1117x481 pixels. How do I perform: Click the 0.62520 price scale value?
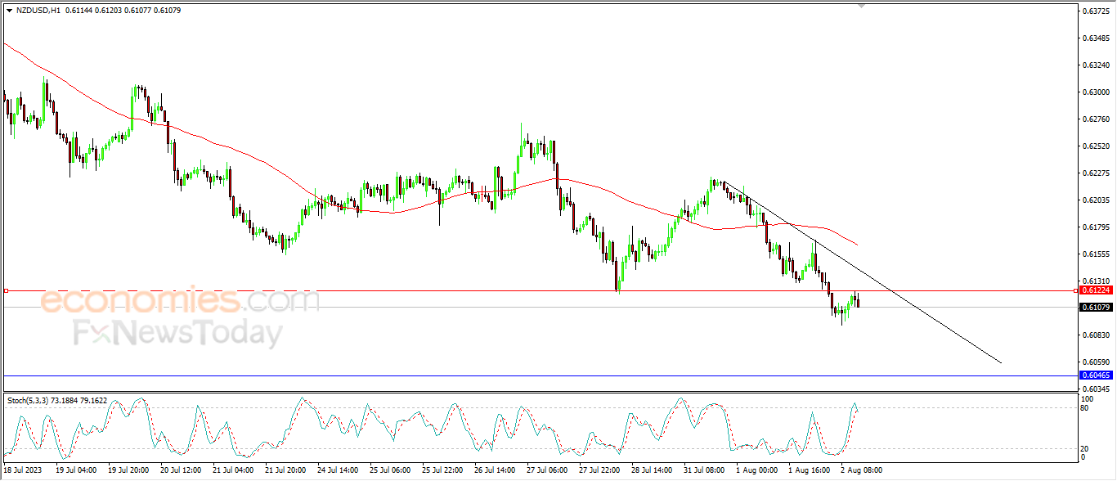tap(1096, 146)
